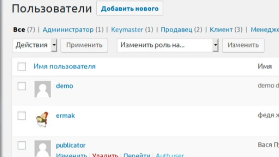Check the checkbox for user publicator

[22, 145]
